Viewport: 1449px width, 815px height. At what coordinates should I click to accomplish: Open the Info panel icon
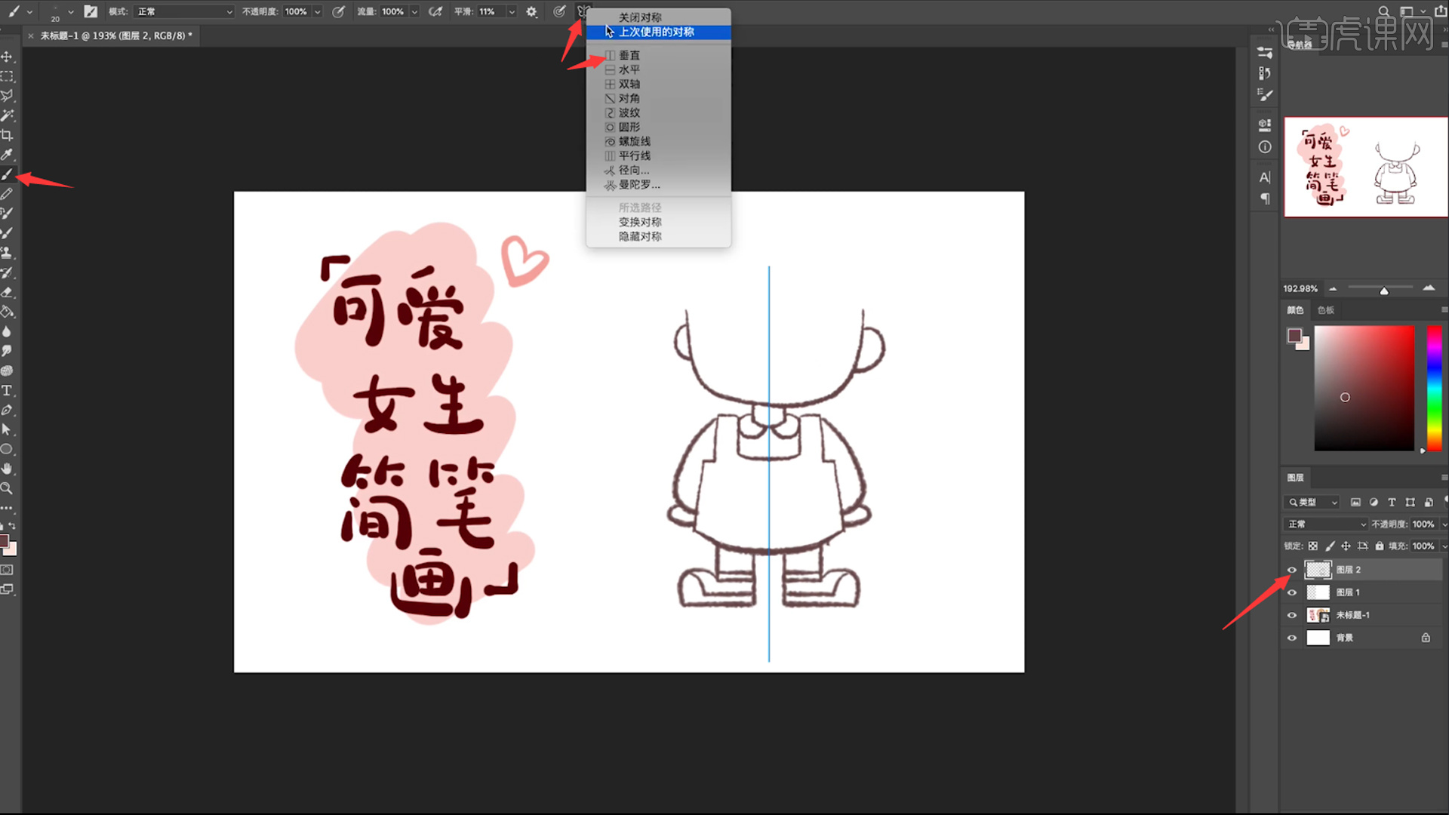(x=1265, y=147)
